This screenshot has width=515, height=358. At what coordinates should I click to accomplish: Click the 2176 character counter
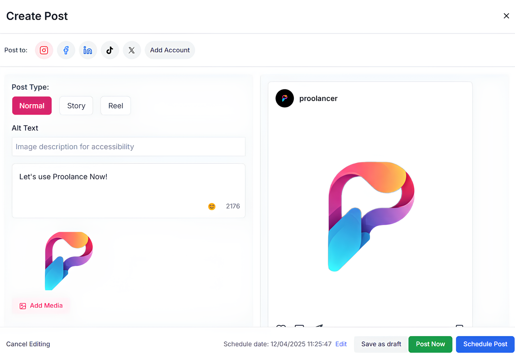click(233, 206)
